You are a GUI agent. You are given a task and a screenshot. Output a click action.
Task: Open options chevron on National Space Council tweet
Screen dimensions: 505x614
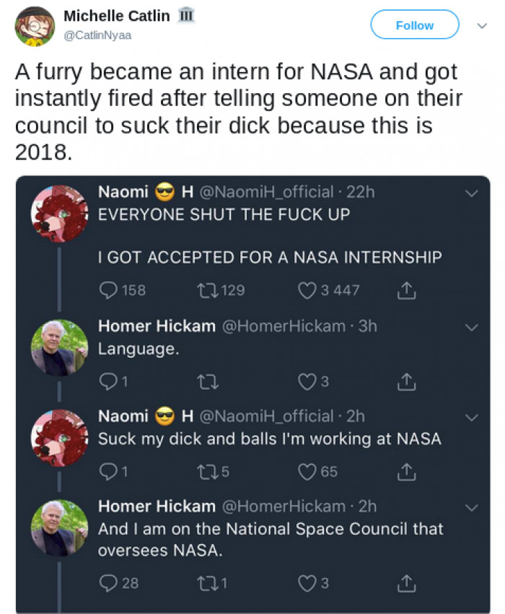click(471, 507)
